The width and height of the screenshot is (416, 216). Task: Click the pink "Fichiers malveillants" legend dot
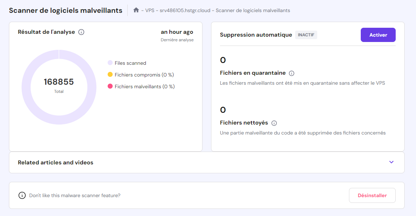click(109, 86)
